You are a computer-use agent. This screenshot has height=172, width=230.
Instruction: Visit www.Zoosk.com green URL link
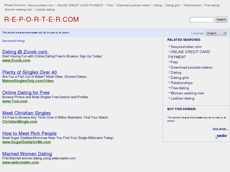16,61
